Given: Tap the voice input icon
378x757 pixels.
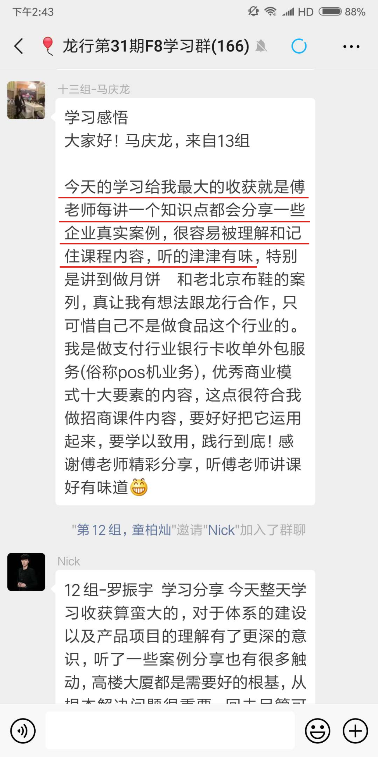Looking at the screenshot, I should 23,731.
